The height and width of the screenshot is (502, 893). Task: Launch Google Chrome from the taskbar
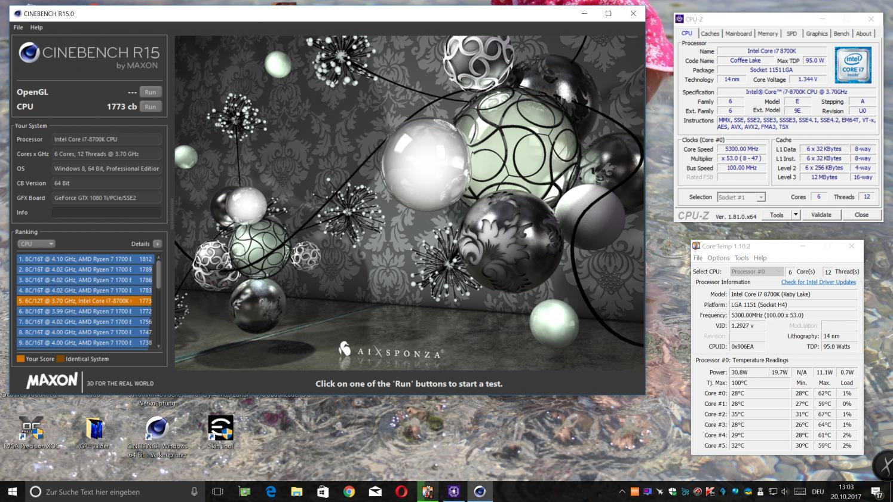click(349, 491)
